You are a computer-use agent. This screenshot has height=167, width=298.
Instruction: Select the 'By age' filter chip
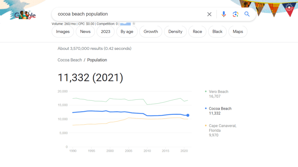click(x=127, y=32)
